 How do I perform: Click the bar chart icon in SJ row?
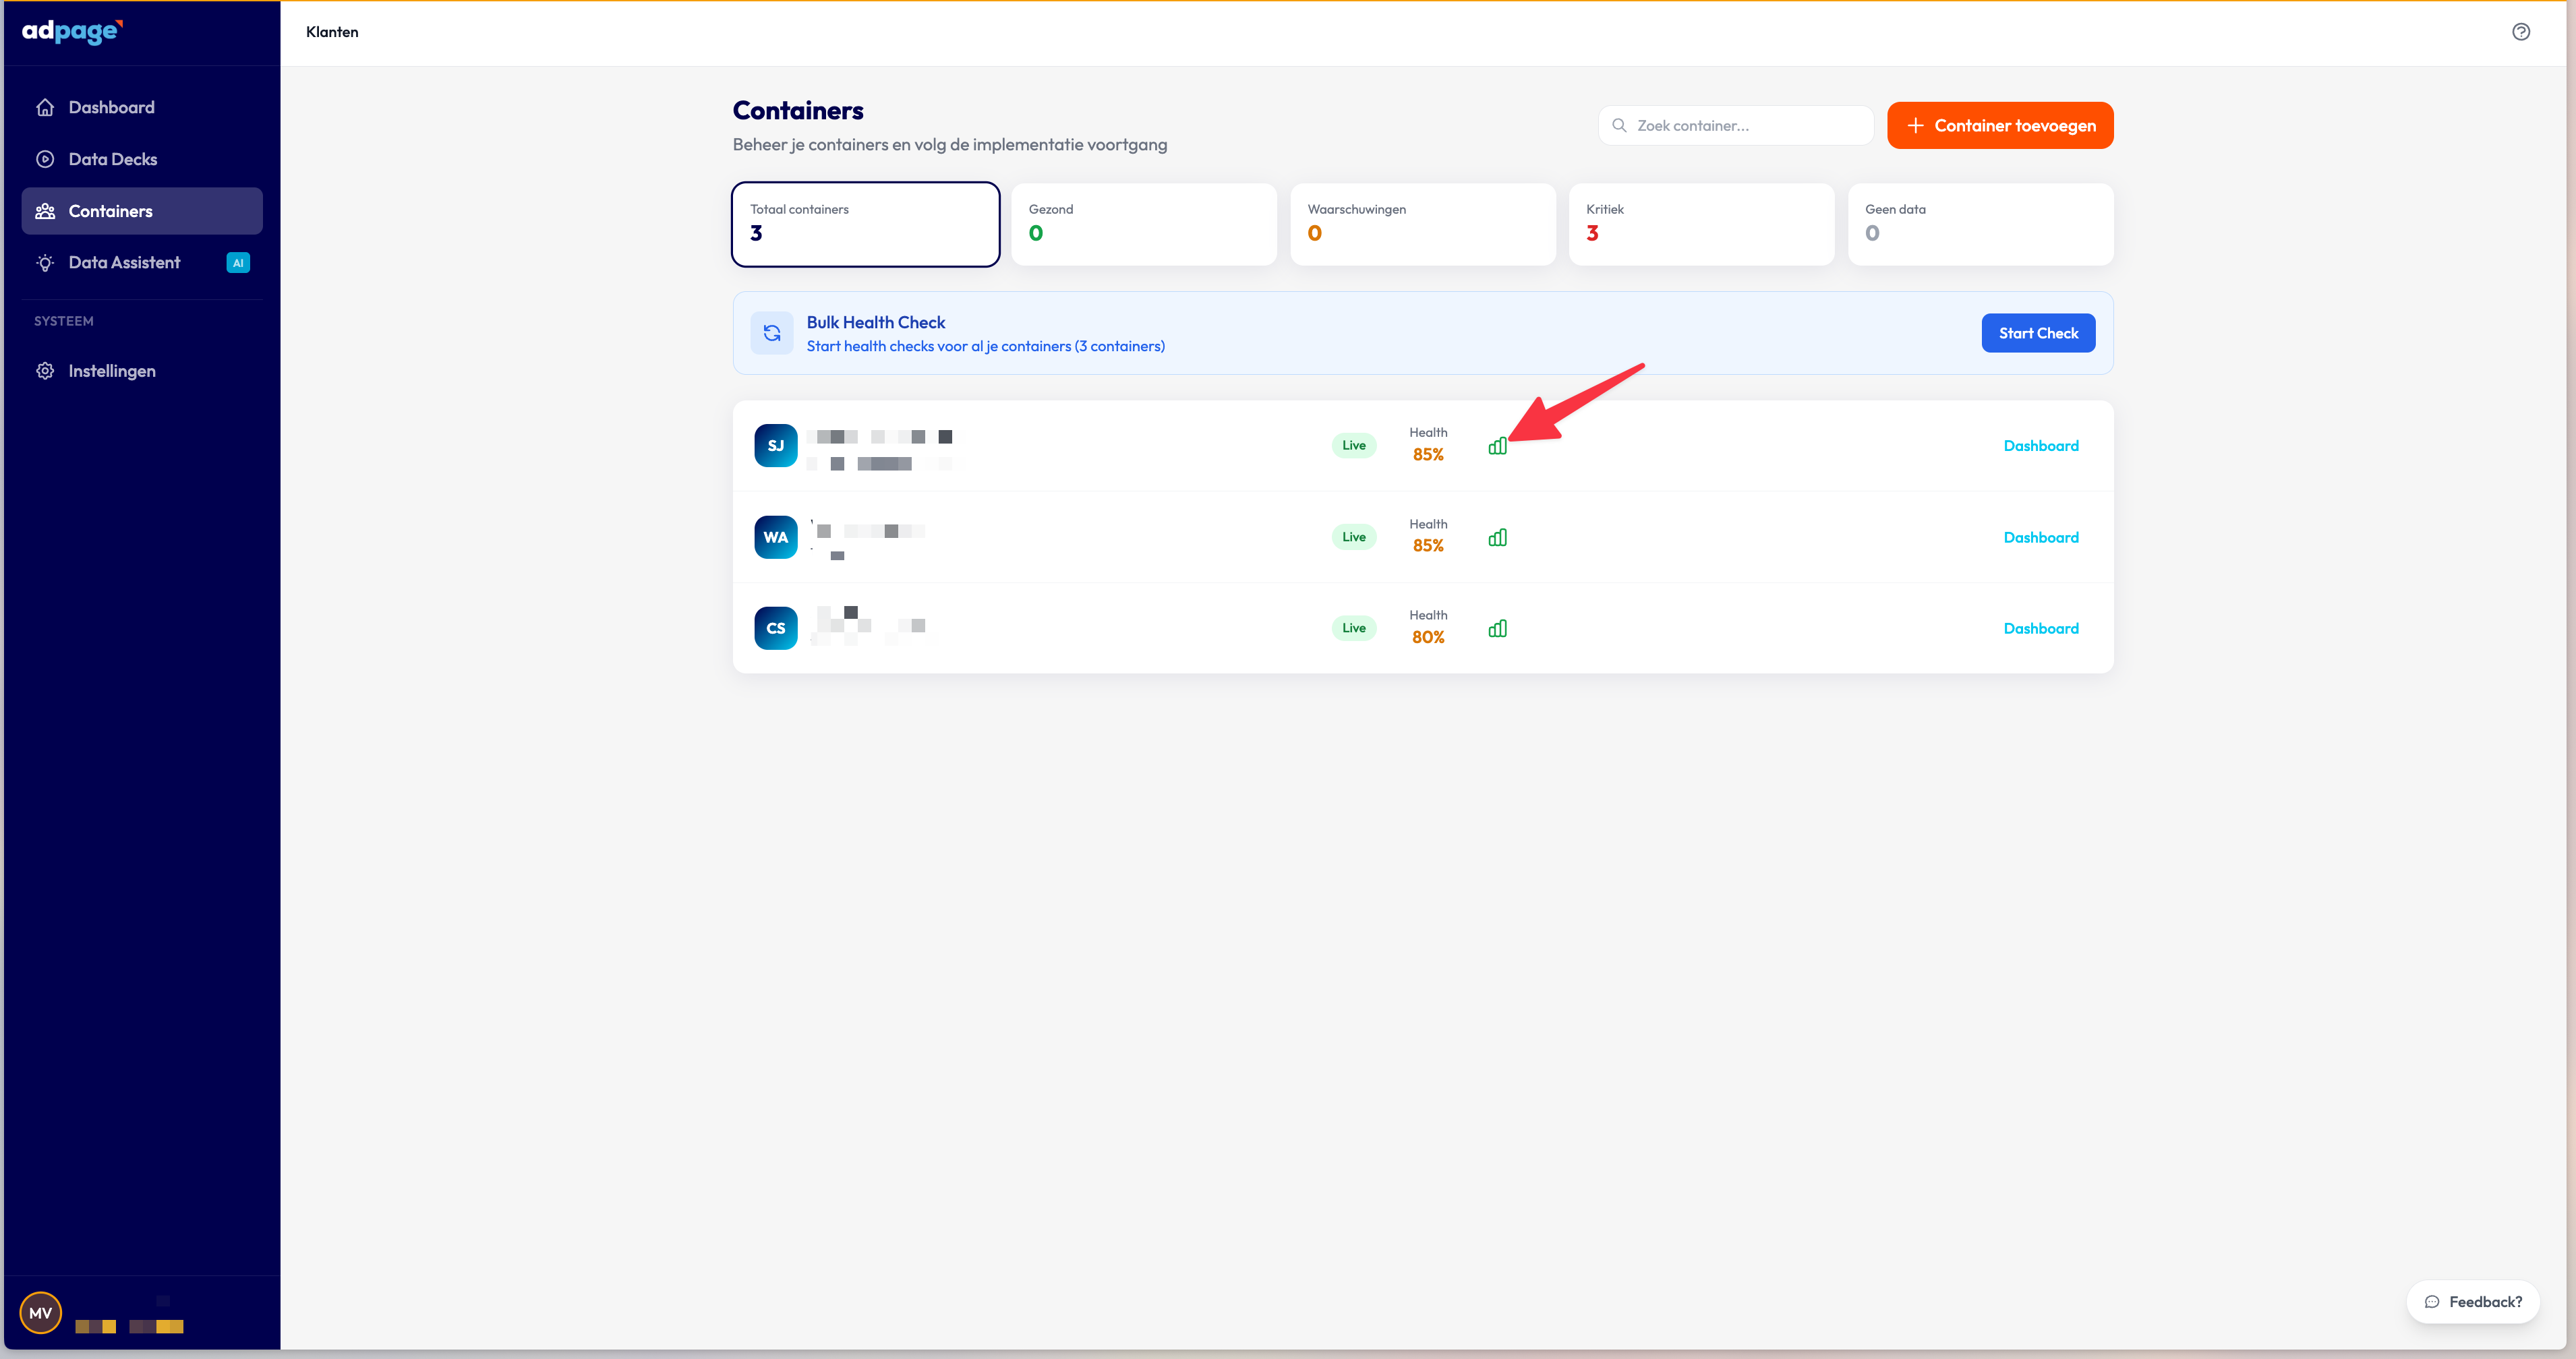1497,446
